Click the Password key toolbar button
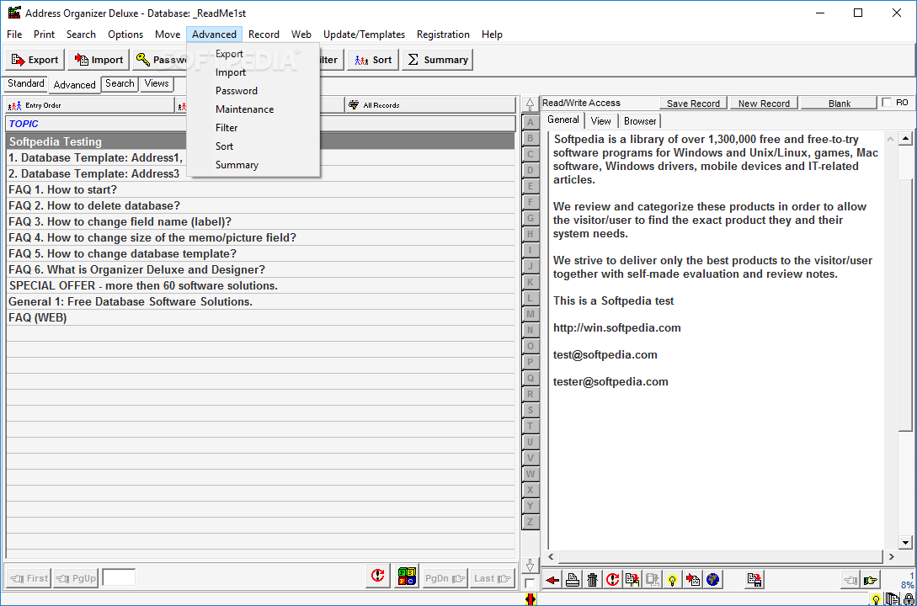Image resolution: width=917 pixels, height=606 pixels. click(x=159, y=60)
